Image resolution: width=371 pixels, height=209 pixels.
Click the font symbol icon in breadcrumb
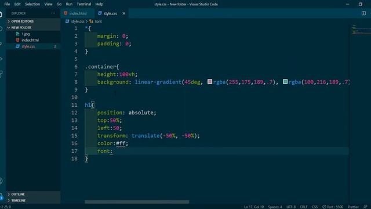click(x=91, y=21)
